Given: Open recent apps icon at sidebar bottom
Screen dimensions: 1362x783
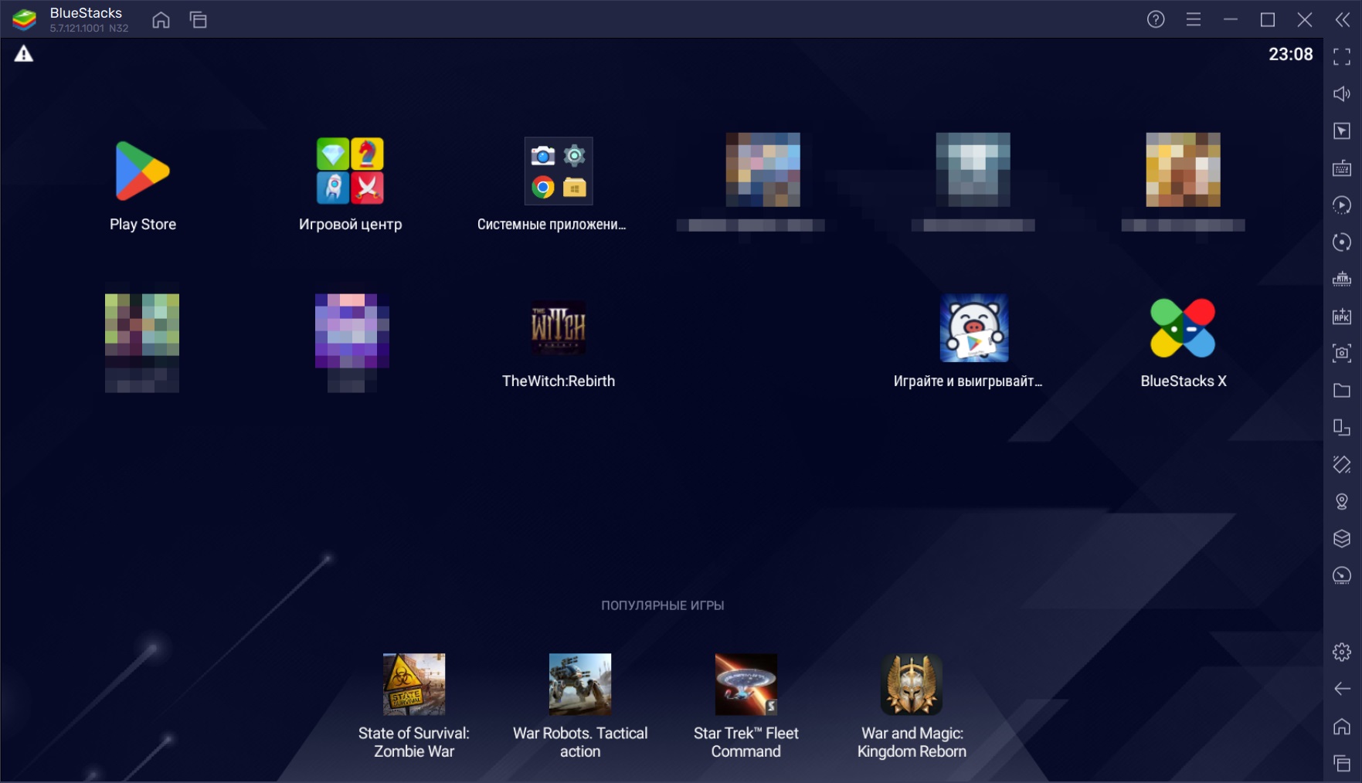Looking at the screenshot, I should pyautogui.click(x=1342, y=764).
